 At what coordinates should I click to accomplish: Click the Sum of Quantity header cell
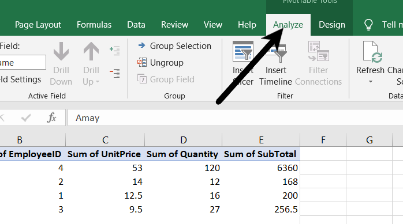183,154
